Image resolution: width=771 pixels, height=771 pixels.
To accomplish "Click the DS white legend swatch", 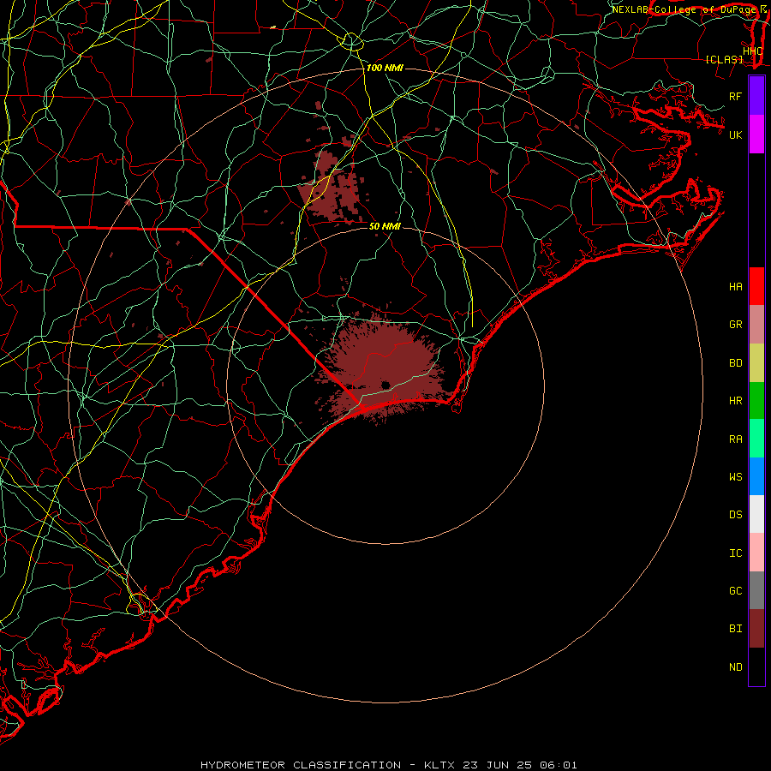I will [x=756, y=514].
